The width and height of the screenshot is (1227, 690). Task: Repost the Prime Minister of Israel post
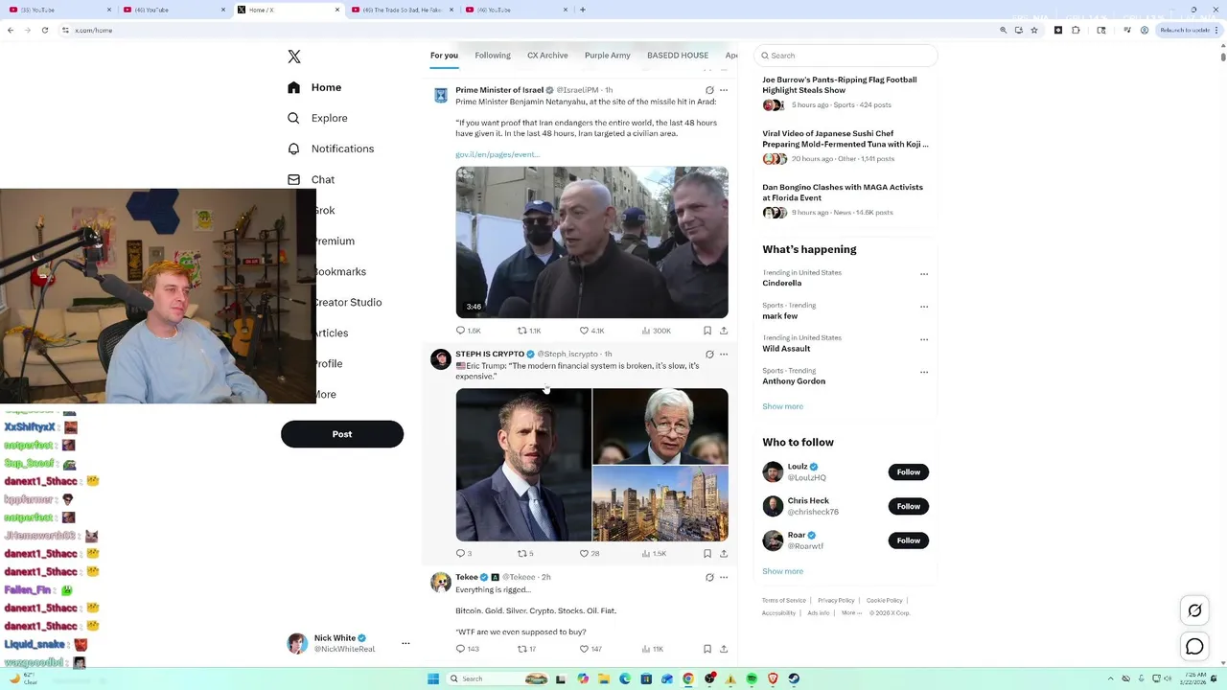coord(529,331)
